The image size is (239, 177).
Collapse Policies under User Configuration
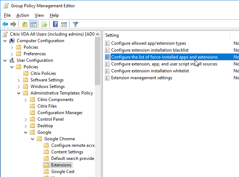12,67
